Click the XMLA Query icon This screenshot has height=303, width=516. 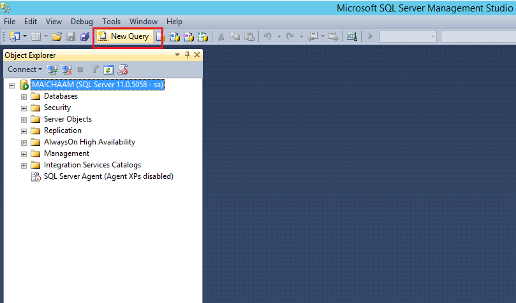[203, 36]
